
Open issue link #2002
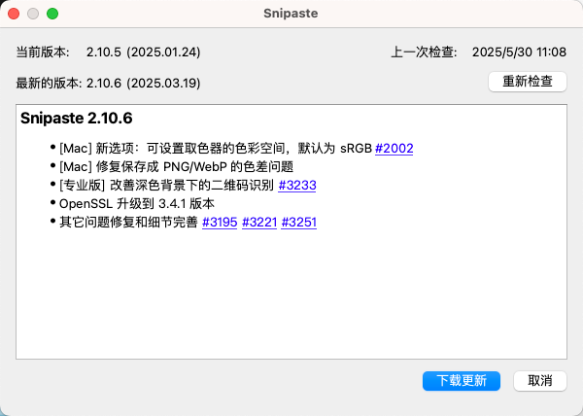(394, 148)
